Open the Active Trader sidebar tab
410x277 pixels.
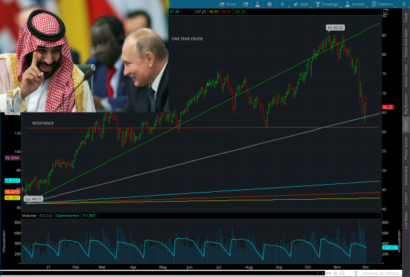(406, 75)
